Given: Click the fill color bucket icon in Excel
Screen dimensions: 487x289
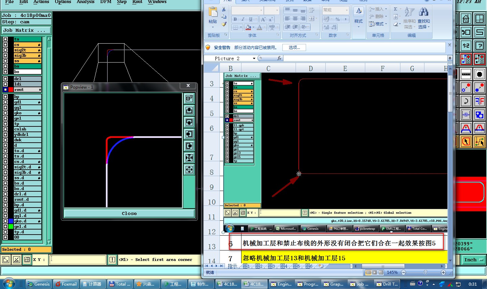Looking at the screenshot, I should (249, 27).
